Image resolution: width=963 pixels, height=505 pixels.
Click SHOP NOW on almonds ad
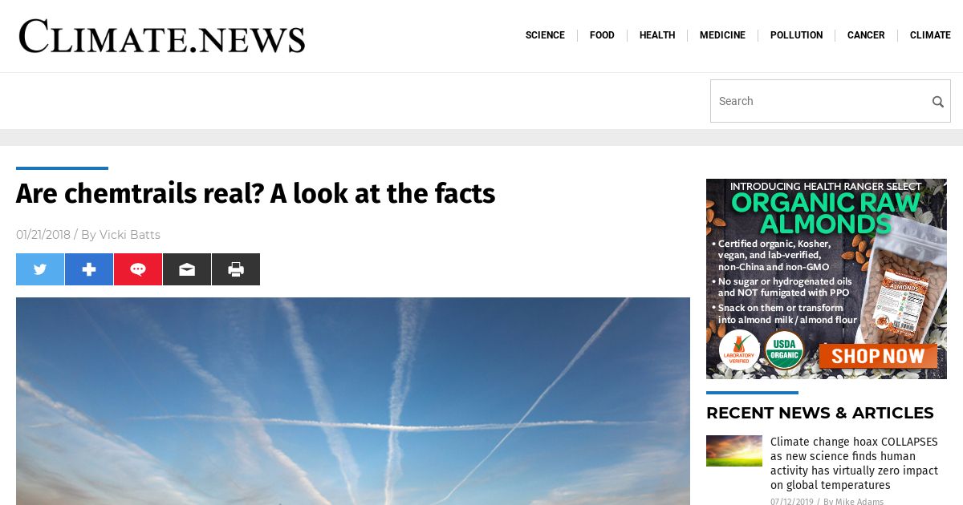coord(878,355)
